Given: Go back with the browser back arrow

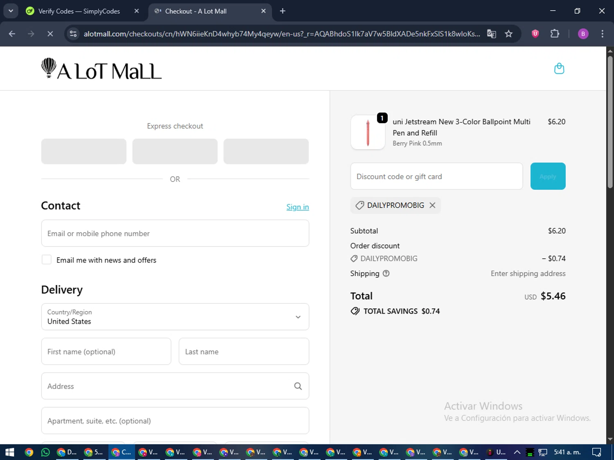Looking at the screenshot, I should point(12,34).
